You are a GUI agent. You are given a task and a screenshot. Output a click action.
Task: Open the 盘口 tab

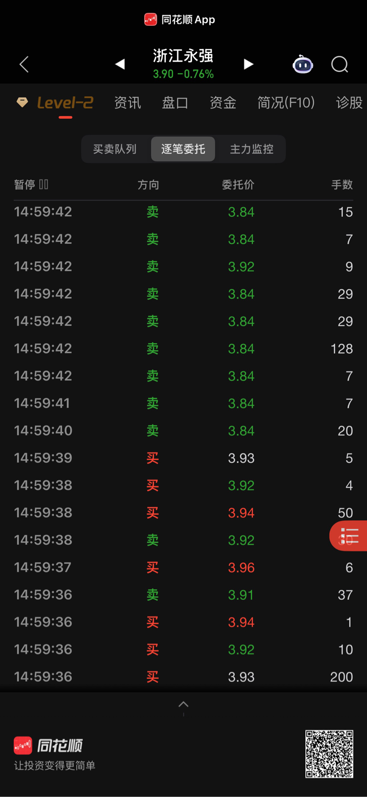[175, 102]
